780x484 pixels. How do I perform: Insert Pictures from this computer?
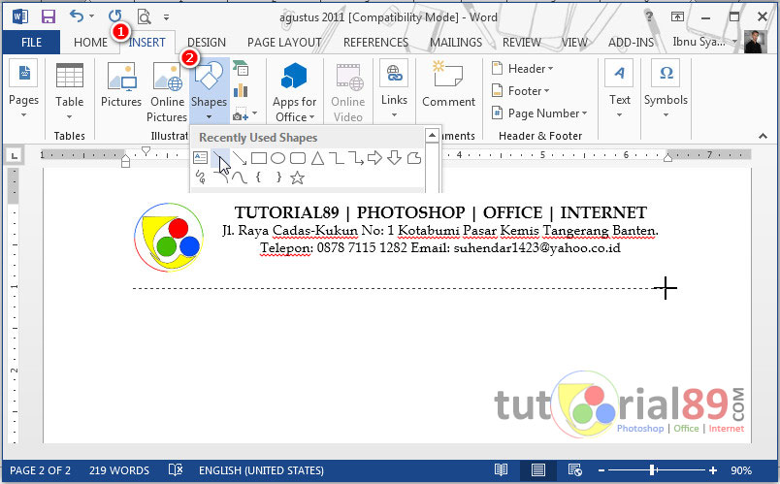(x=121, y=84)
